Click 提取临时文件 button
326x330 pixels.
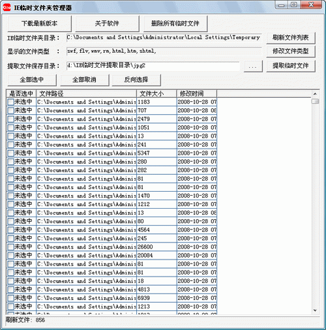291,66
